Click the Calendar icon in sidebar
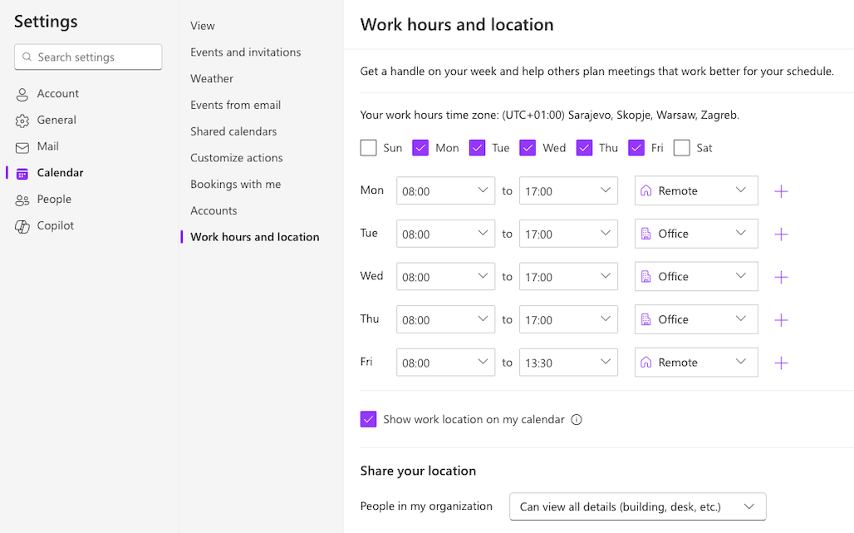This screenshot has height=533, width=854. [x=22, y=173]
